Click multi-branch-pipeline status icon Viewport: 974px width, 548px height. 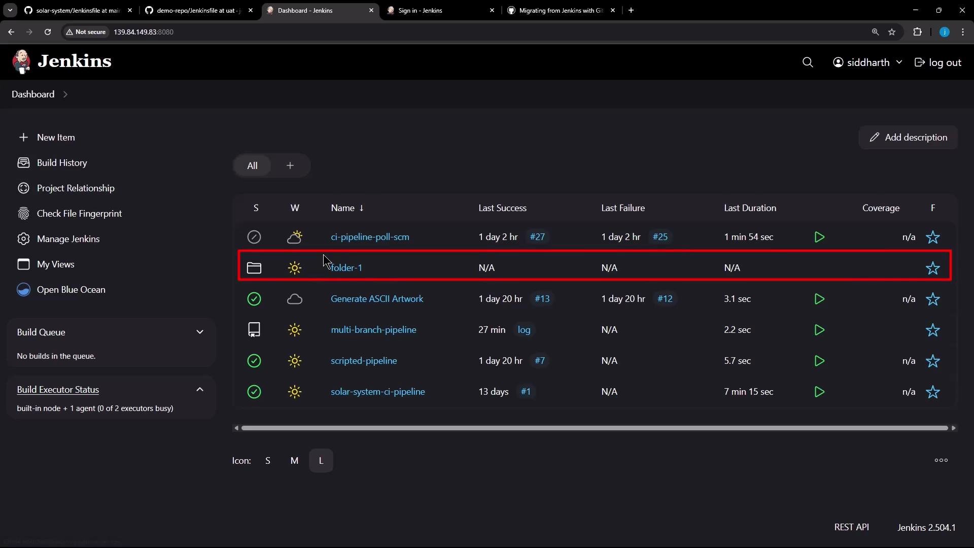point(254,330)
